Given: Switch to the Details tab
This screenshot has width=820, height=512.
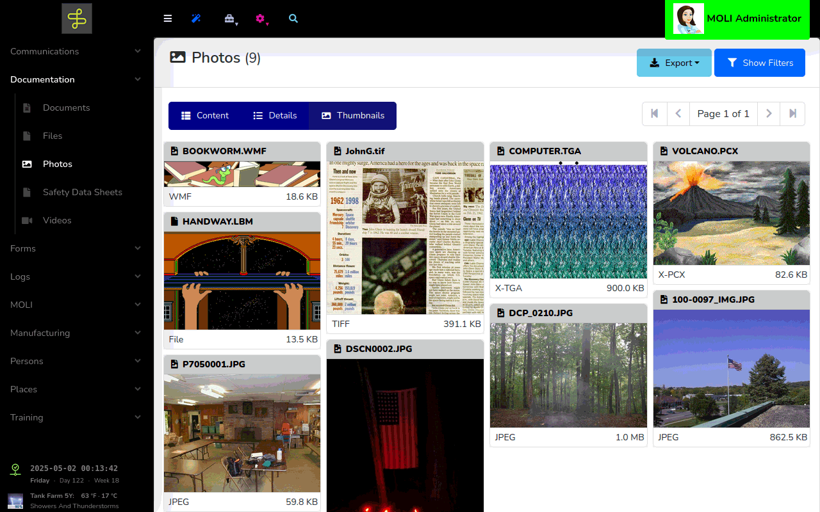Looking at the screenshot, I should click(275, 116).
